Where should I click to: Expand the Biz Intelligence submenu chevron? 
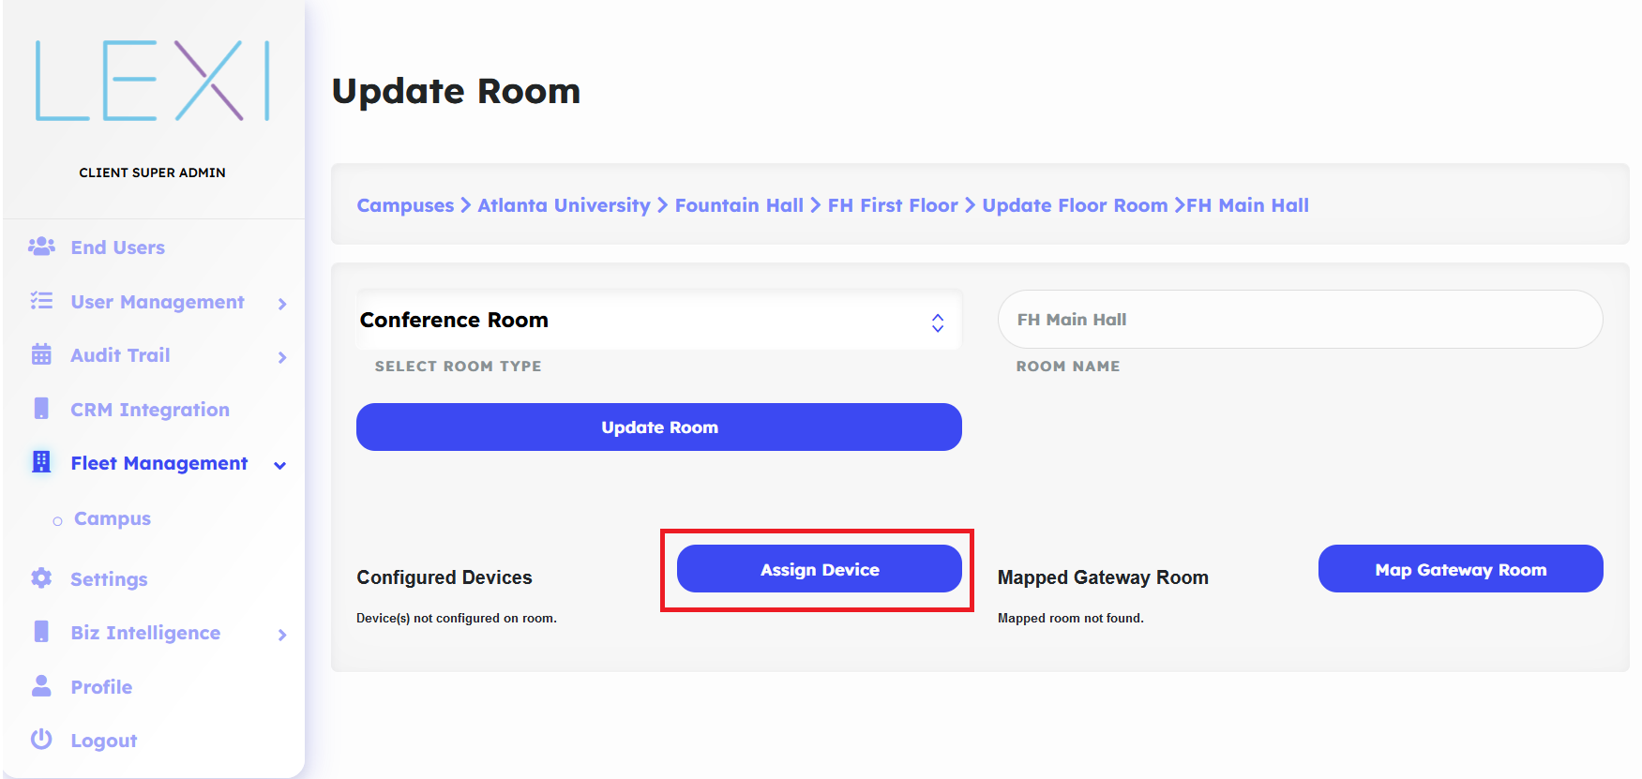coord(282,635)
